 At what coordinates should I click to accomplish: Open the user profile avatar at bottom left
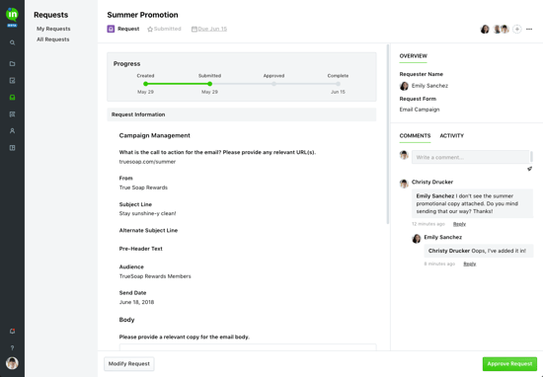[x=12, y=363]
